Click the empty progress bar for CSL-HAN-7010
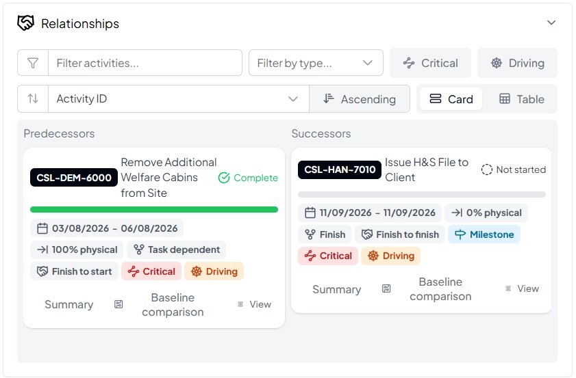Screen dimensions: 576x378 tap(422, 194)
